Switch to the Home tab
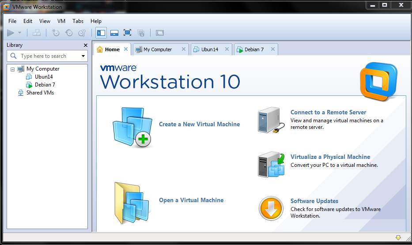This screenshot has height=245, width=412. coord(112,49)
